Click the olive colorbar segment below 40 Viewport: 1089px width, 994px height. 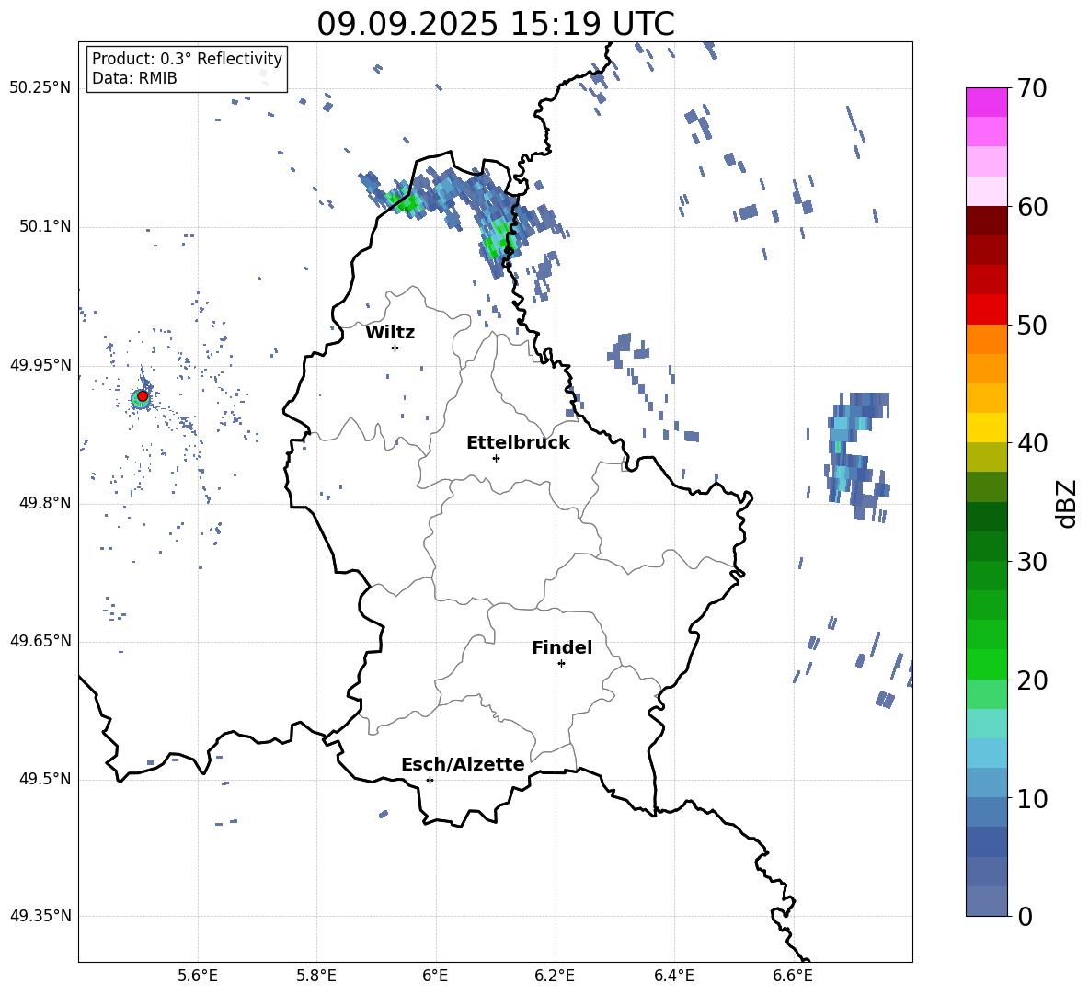(x=986, y=457)
